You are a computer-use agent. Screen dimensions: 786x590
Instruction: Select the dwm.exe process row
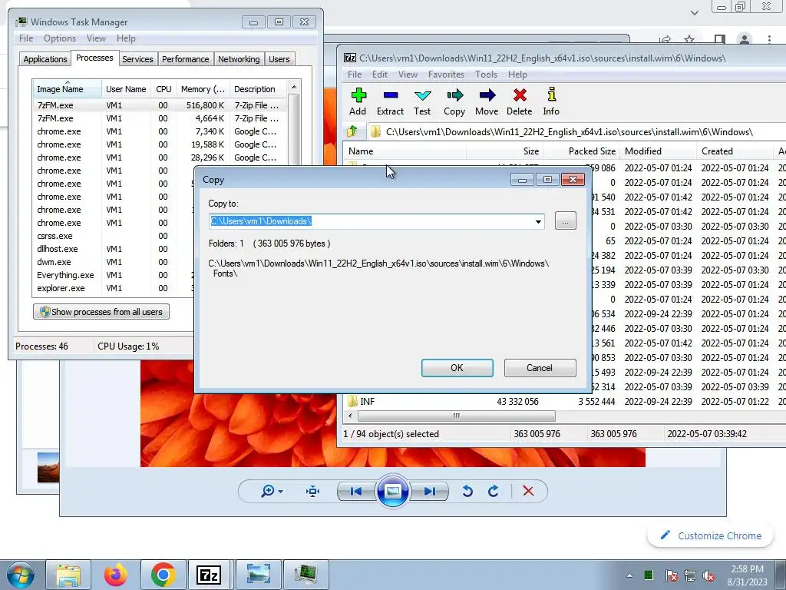(x=114, y=263)
